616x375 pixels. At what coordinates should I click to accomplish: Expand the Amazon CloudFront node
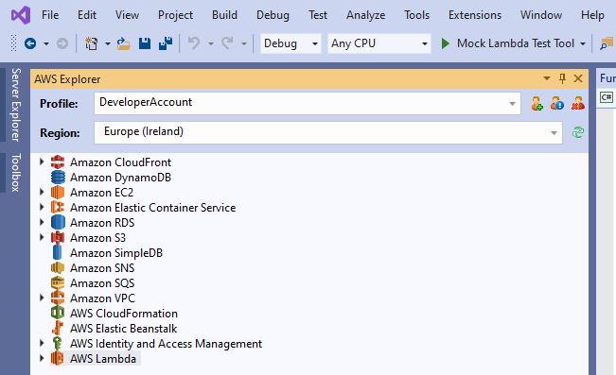[x=42, y=162]
